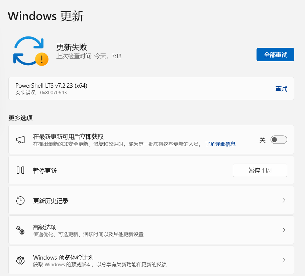Open Windows 预览体验计划 chevron arrow

point(284,260)
